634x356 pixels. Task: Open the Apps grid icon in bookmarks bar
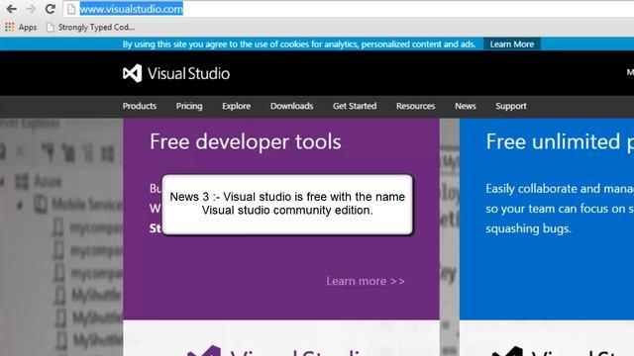(x=9, y=27)
